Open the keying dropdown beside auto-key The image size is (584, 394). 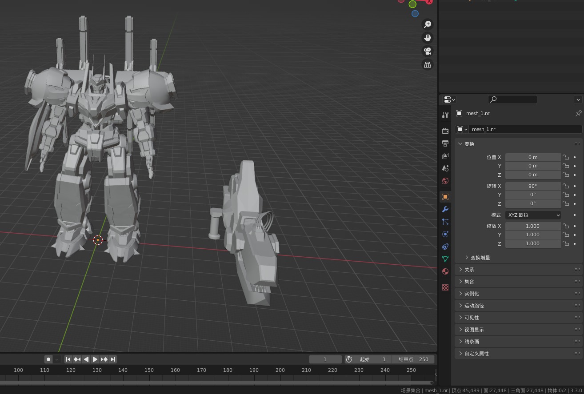click(x=57, y=359)
